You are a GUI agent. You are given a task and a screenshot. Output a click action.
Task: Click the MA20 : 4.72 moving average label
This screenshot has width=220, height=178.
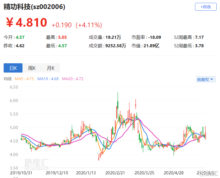point(73,79)
